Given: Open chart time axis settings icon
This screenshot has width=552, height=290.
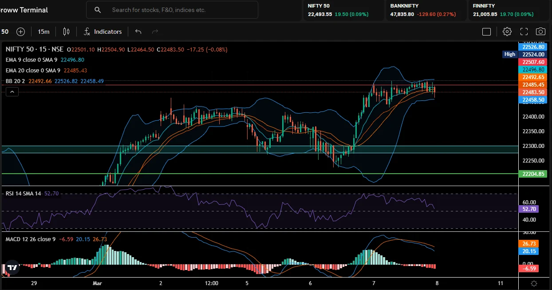Looking at the screenshot, I should 534,283.
